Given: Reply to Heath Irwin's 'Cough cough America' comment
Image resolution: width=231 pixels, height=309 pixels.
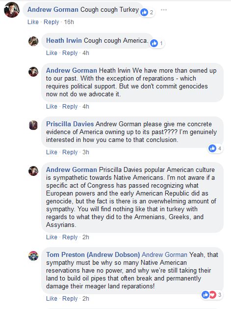Looking at the screenshot, I should [x=70, y=53].
